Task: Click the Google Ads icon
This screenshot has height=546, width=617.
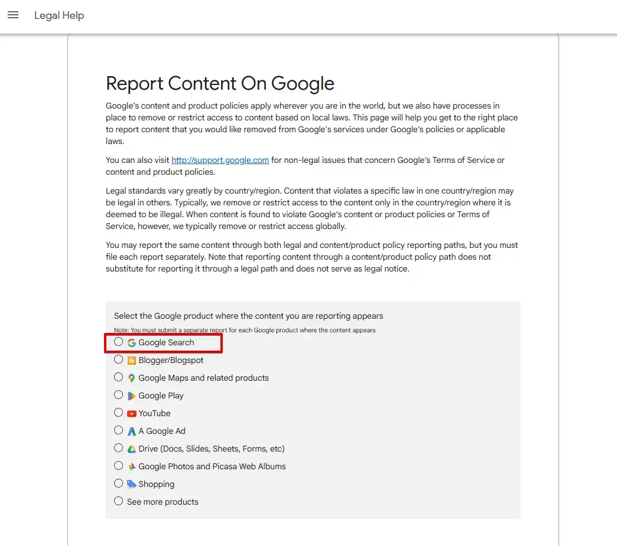Action: pos(131,431)
